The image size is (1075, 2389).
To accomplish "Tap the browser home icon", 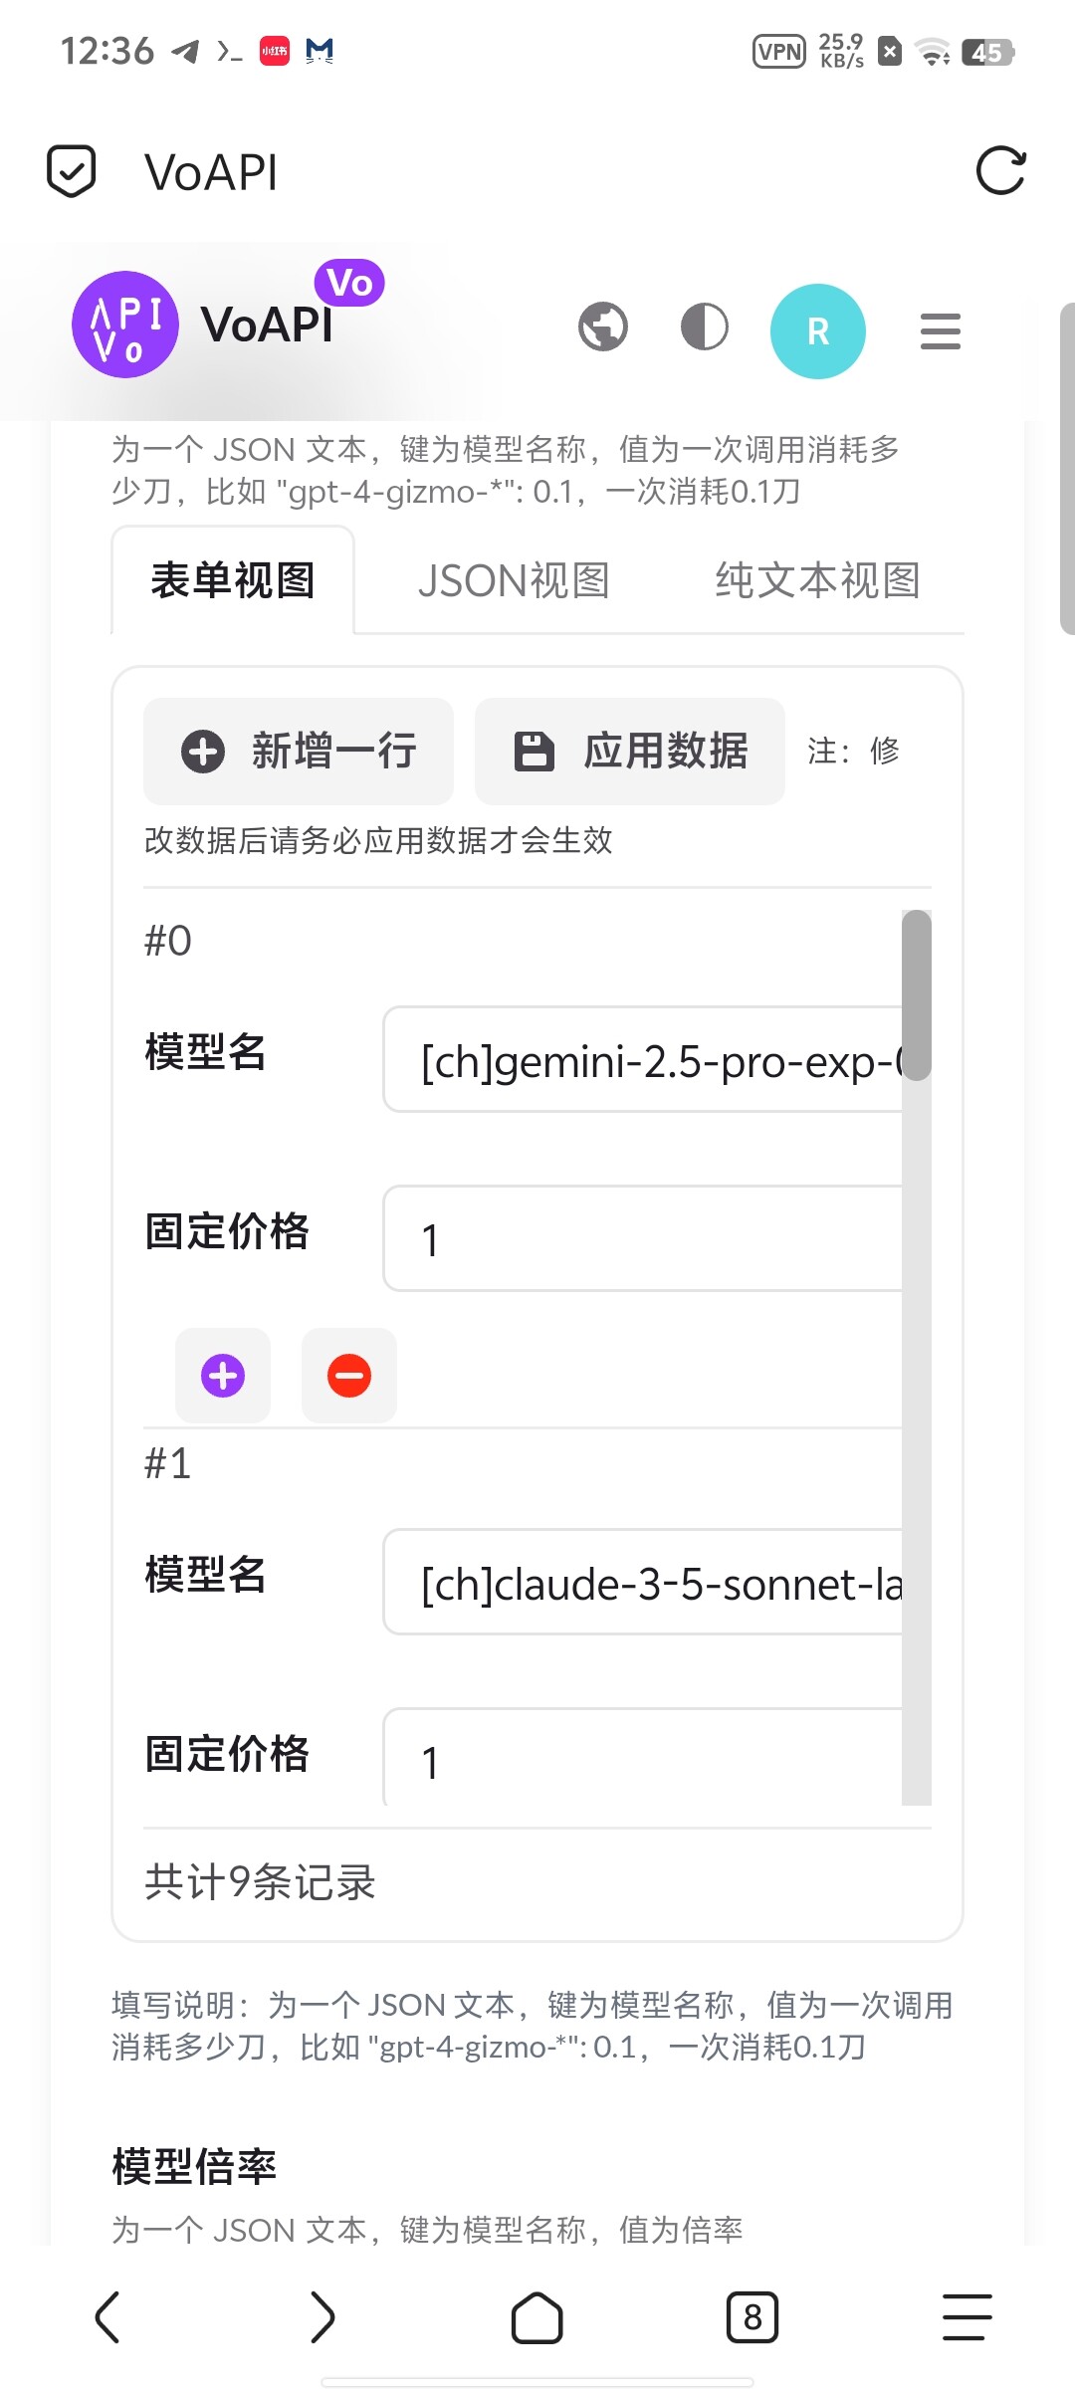I will pyautogui.click(x=537, y=2317).
